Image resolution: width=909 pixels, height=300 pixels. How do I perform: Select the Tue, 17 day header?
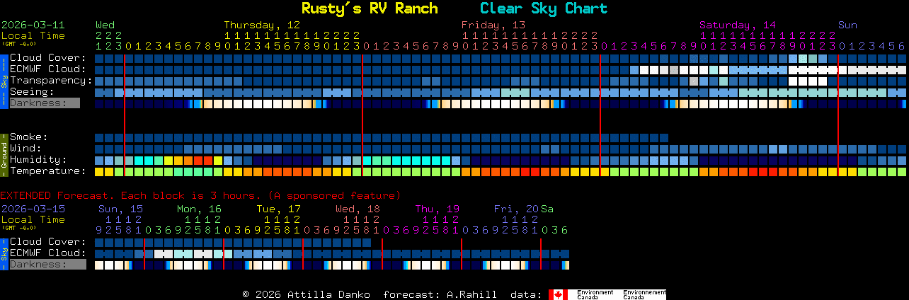278,209
